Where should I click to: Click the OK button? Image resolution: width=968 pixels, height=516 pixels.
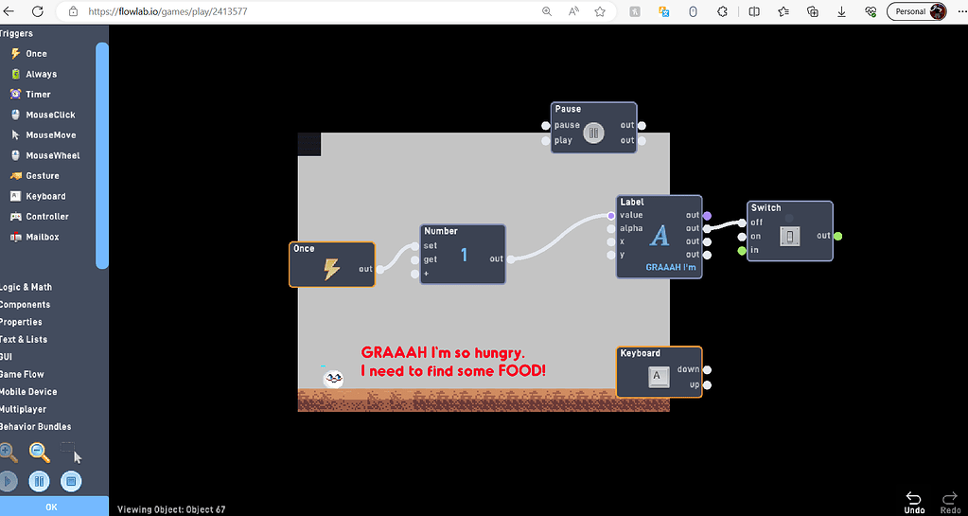click(52, 507)
